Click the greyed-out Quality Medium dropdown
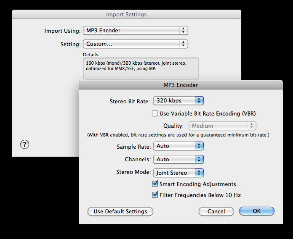The width and height of the screenshot is (293, 239). click(x=223, y=126)
